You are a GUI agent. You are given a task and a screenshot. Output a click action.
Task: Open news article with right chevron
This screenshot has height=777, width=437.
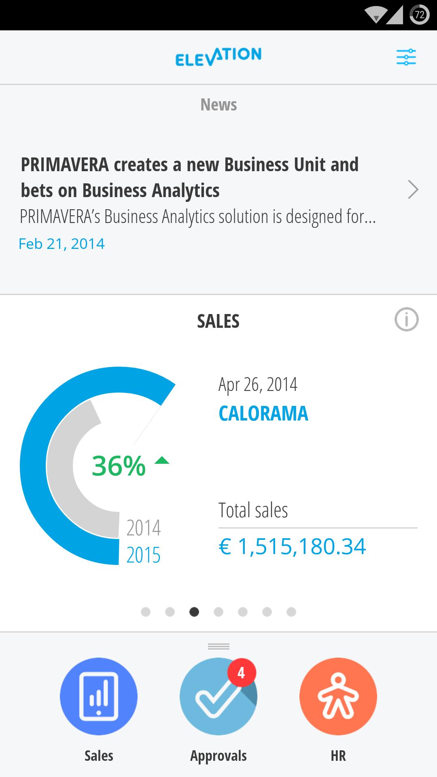pyautogui.click(x=413, y=189)
